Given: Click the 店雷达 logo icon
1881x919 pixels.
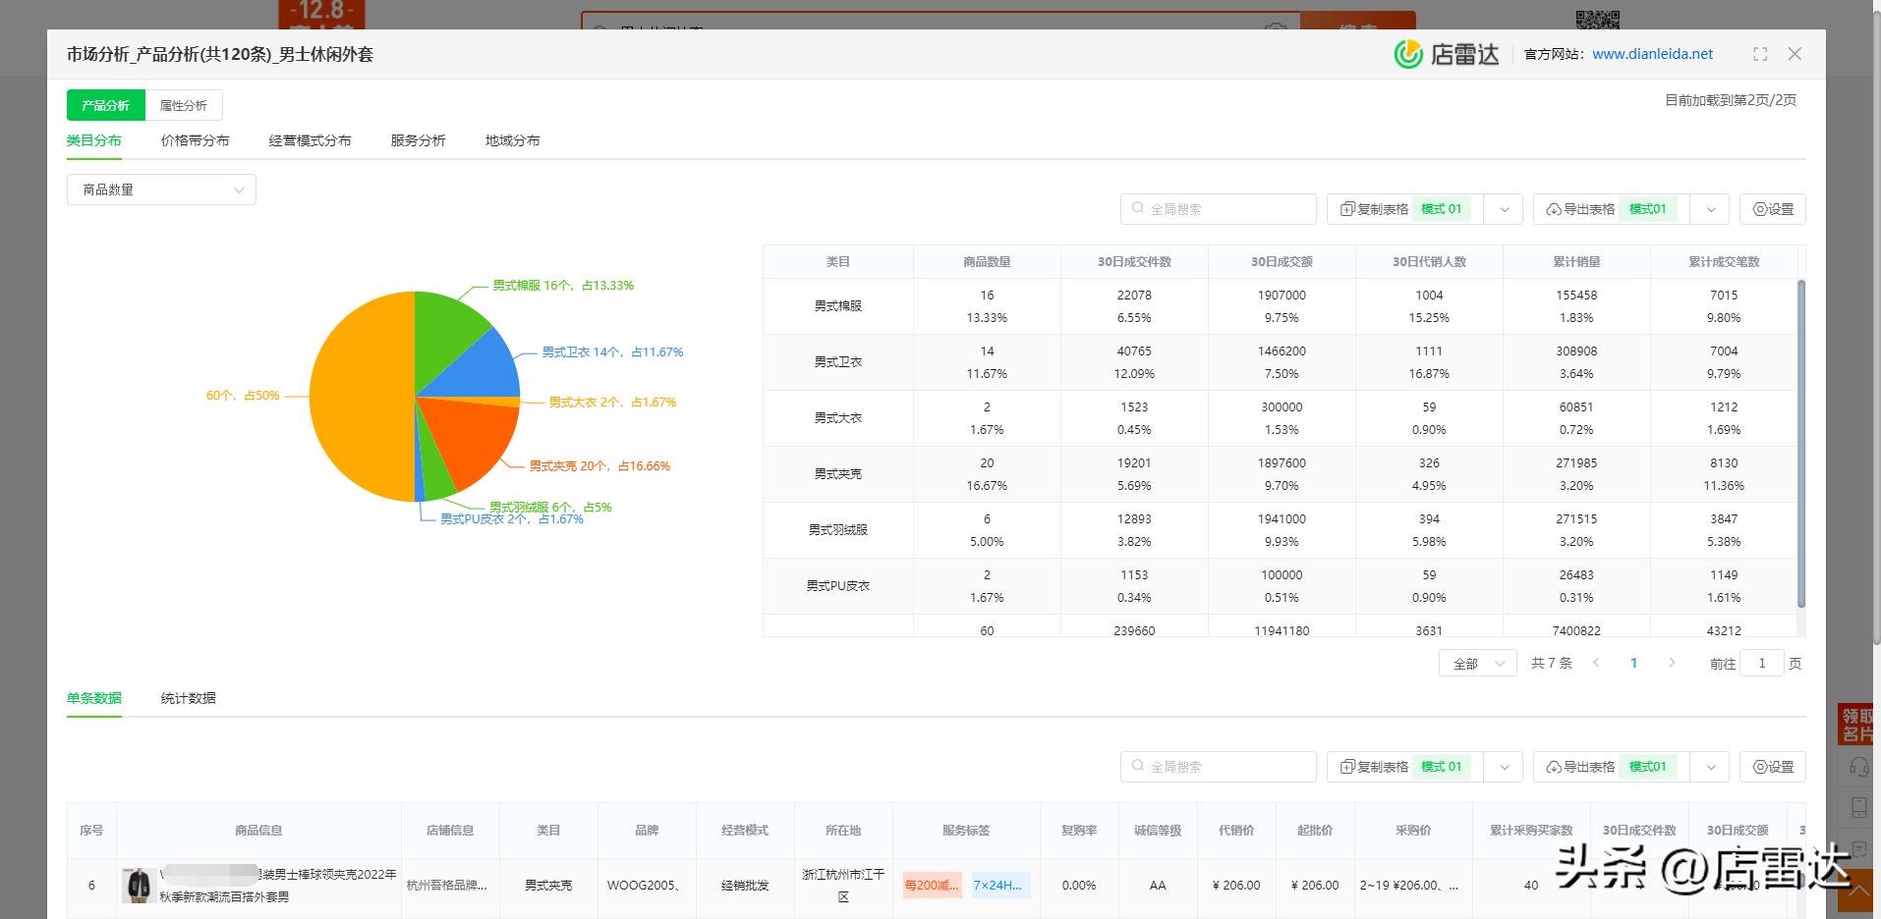Looking at the screenshot, I should [x=1408, y=54].
